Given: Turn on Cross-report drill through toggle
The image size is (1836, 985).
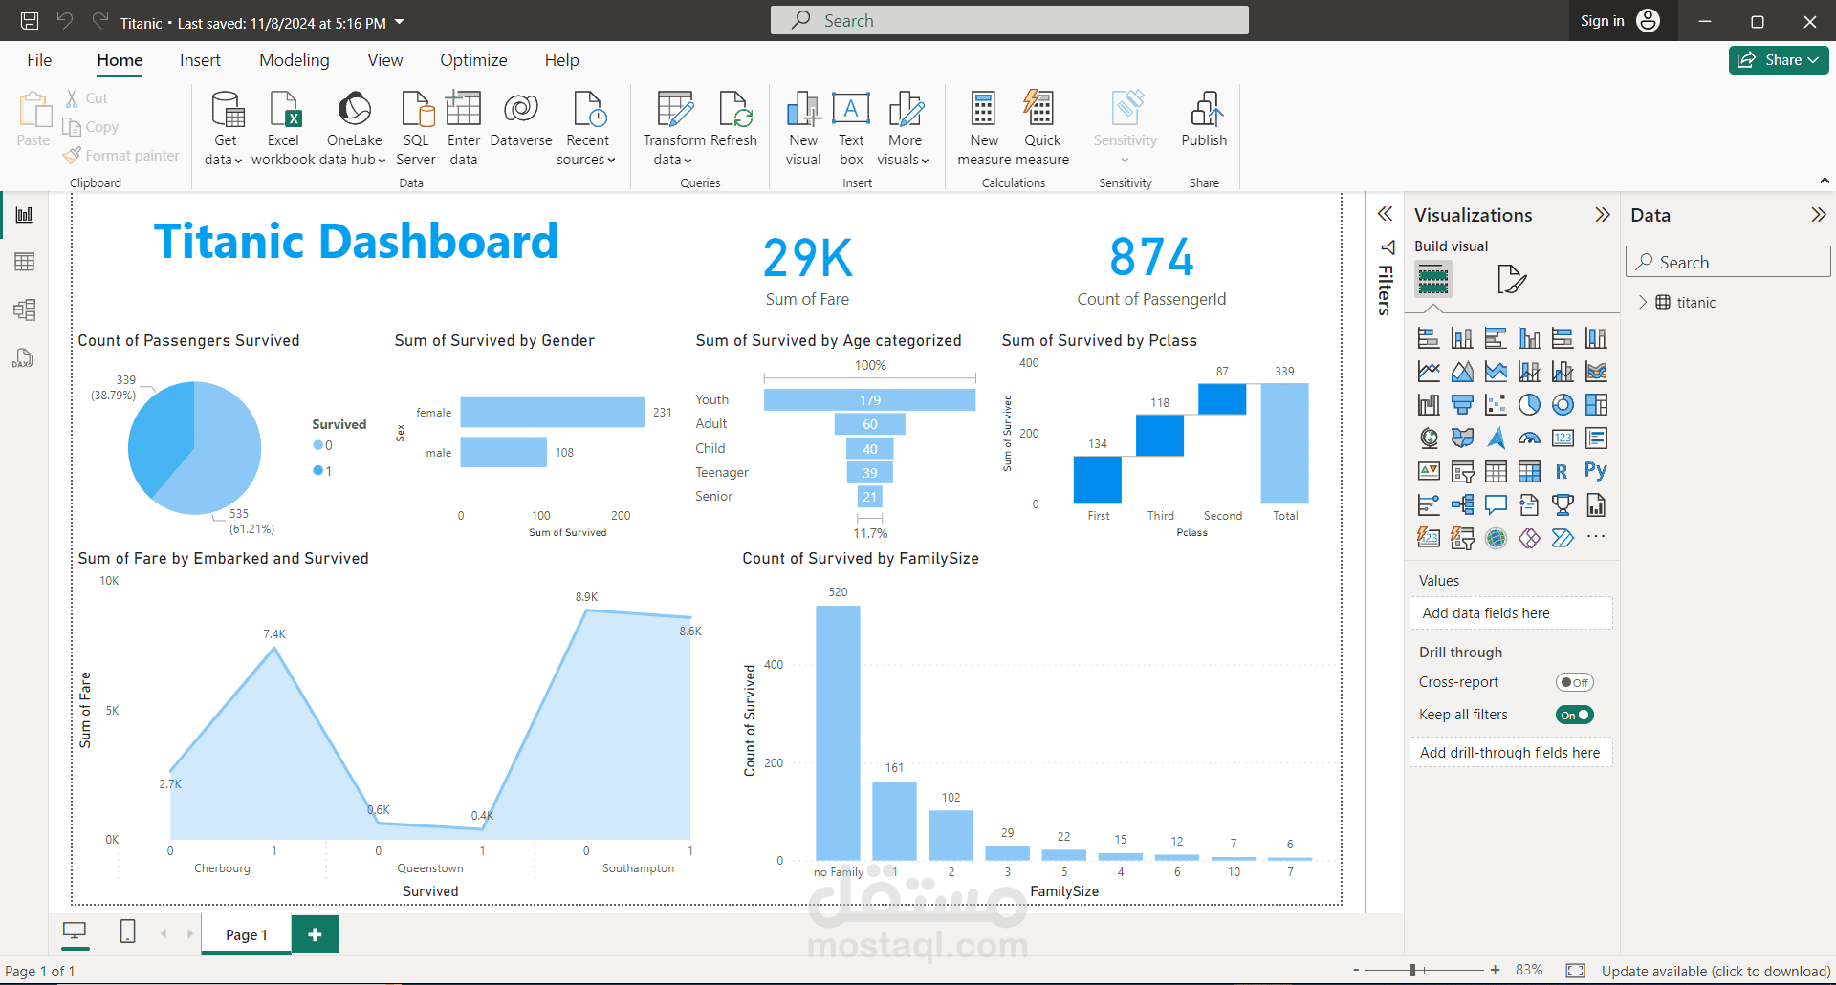Looking at the screenshot, I should point(1574,682).
